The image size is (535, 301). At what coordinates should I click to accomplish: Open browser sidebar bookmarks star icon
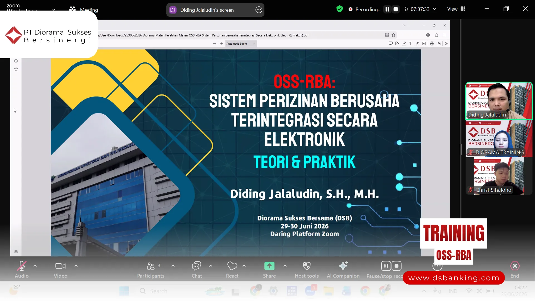pyautogui.click(x=16, y=69)
